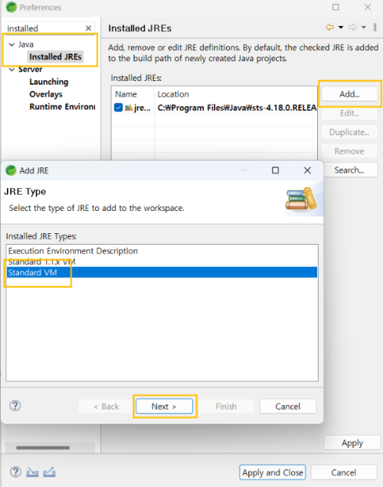383x487 pixels.
Task: Click Finish in Add JRE dialog
Action: pos(226,406)
